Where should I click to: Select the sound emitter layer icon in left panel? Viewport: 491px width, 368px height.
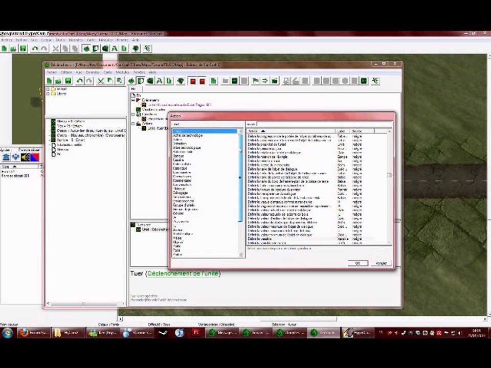(x=26, y=157)
